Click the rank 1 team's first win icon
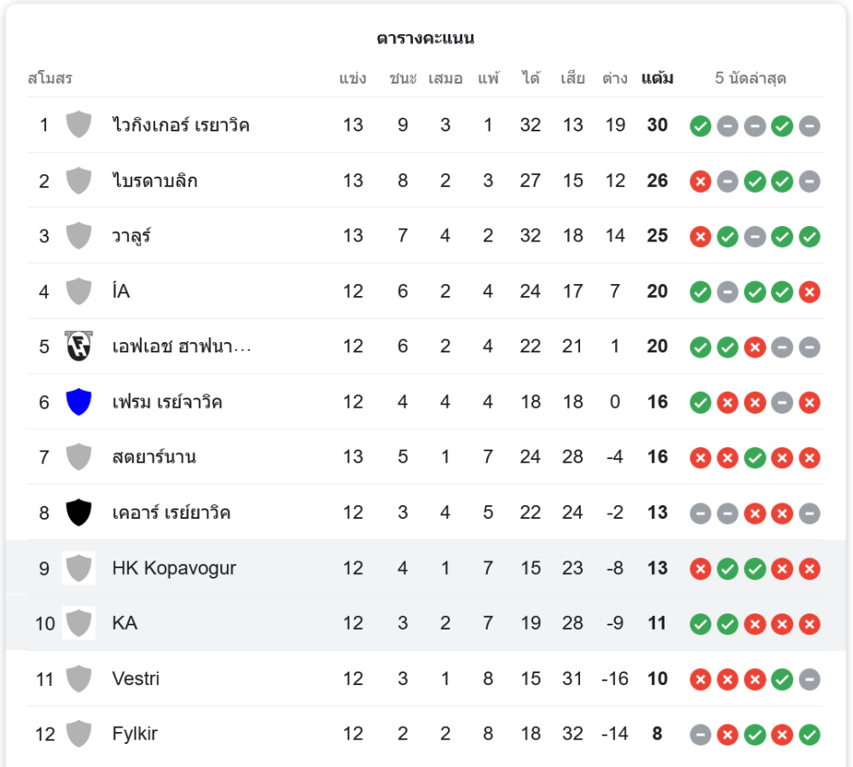Screen dimensions: 853x767 [700, 126]
